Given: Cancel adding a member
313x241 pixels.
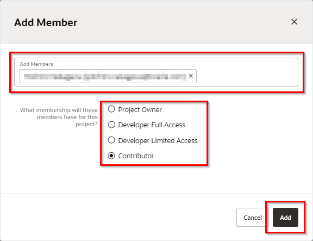Looking at the screenshot, I should click(x=253, y=217).
